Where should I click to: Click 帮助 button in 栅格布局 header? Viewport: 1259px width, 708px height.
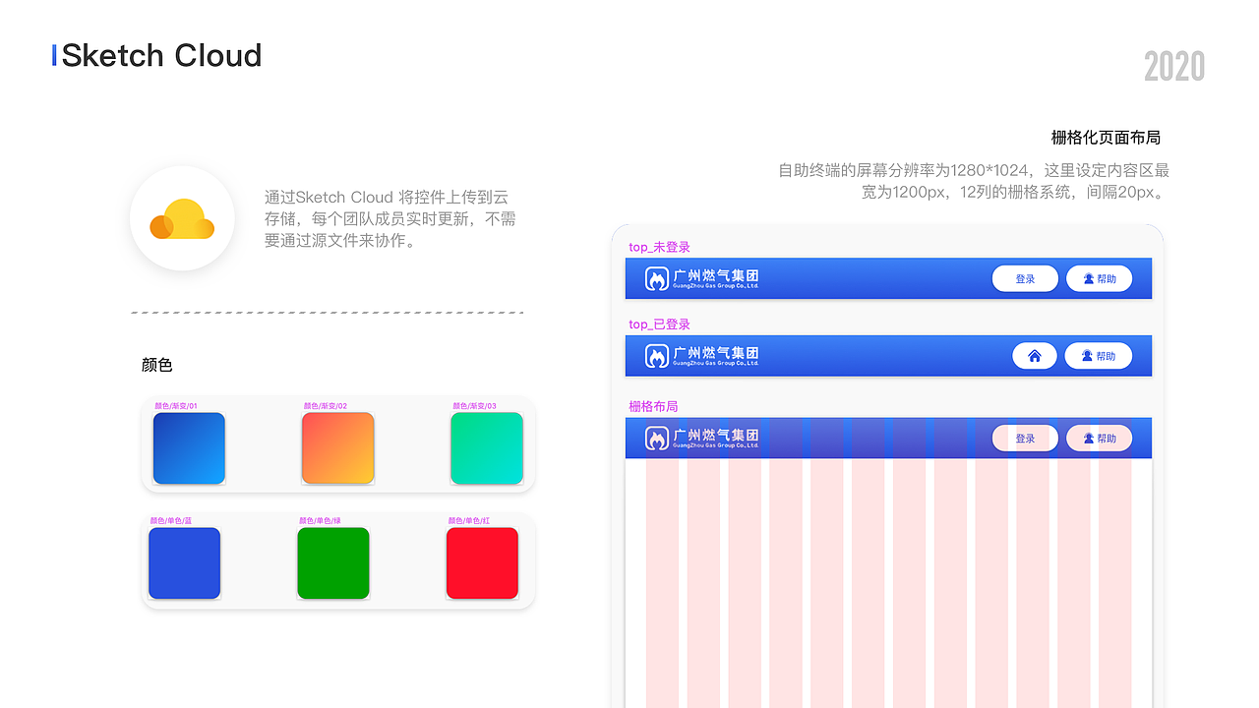click(1100, 438)
